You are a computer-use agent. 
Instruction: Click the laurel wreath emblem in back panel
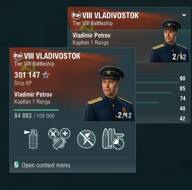tap(76, 15)
